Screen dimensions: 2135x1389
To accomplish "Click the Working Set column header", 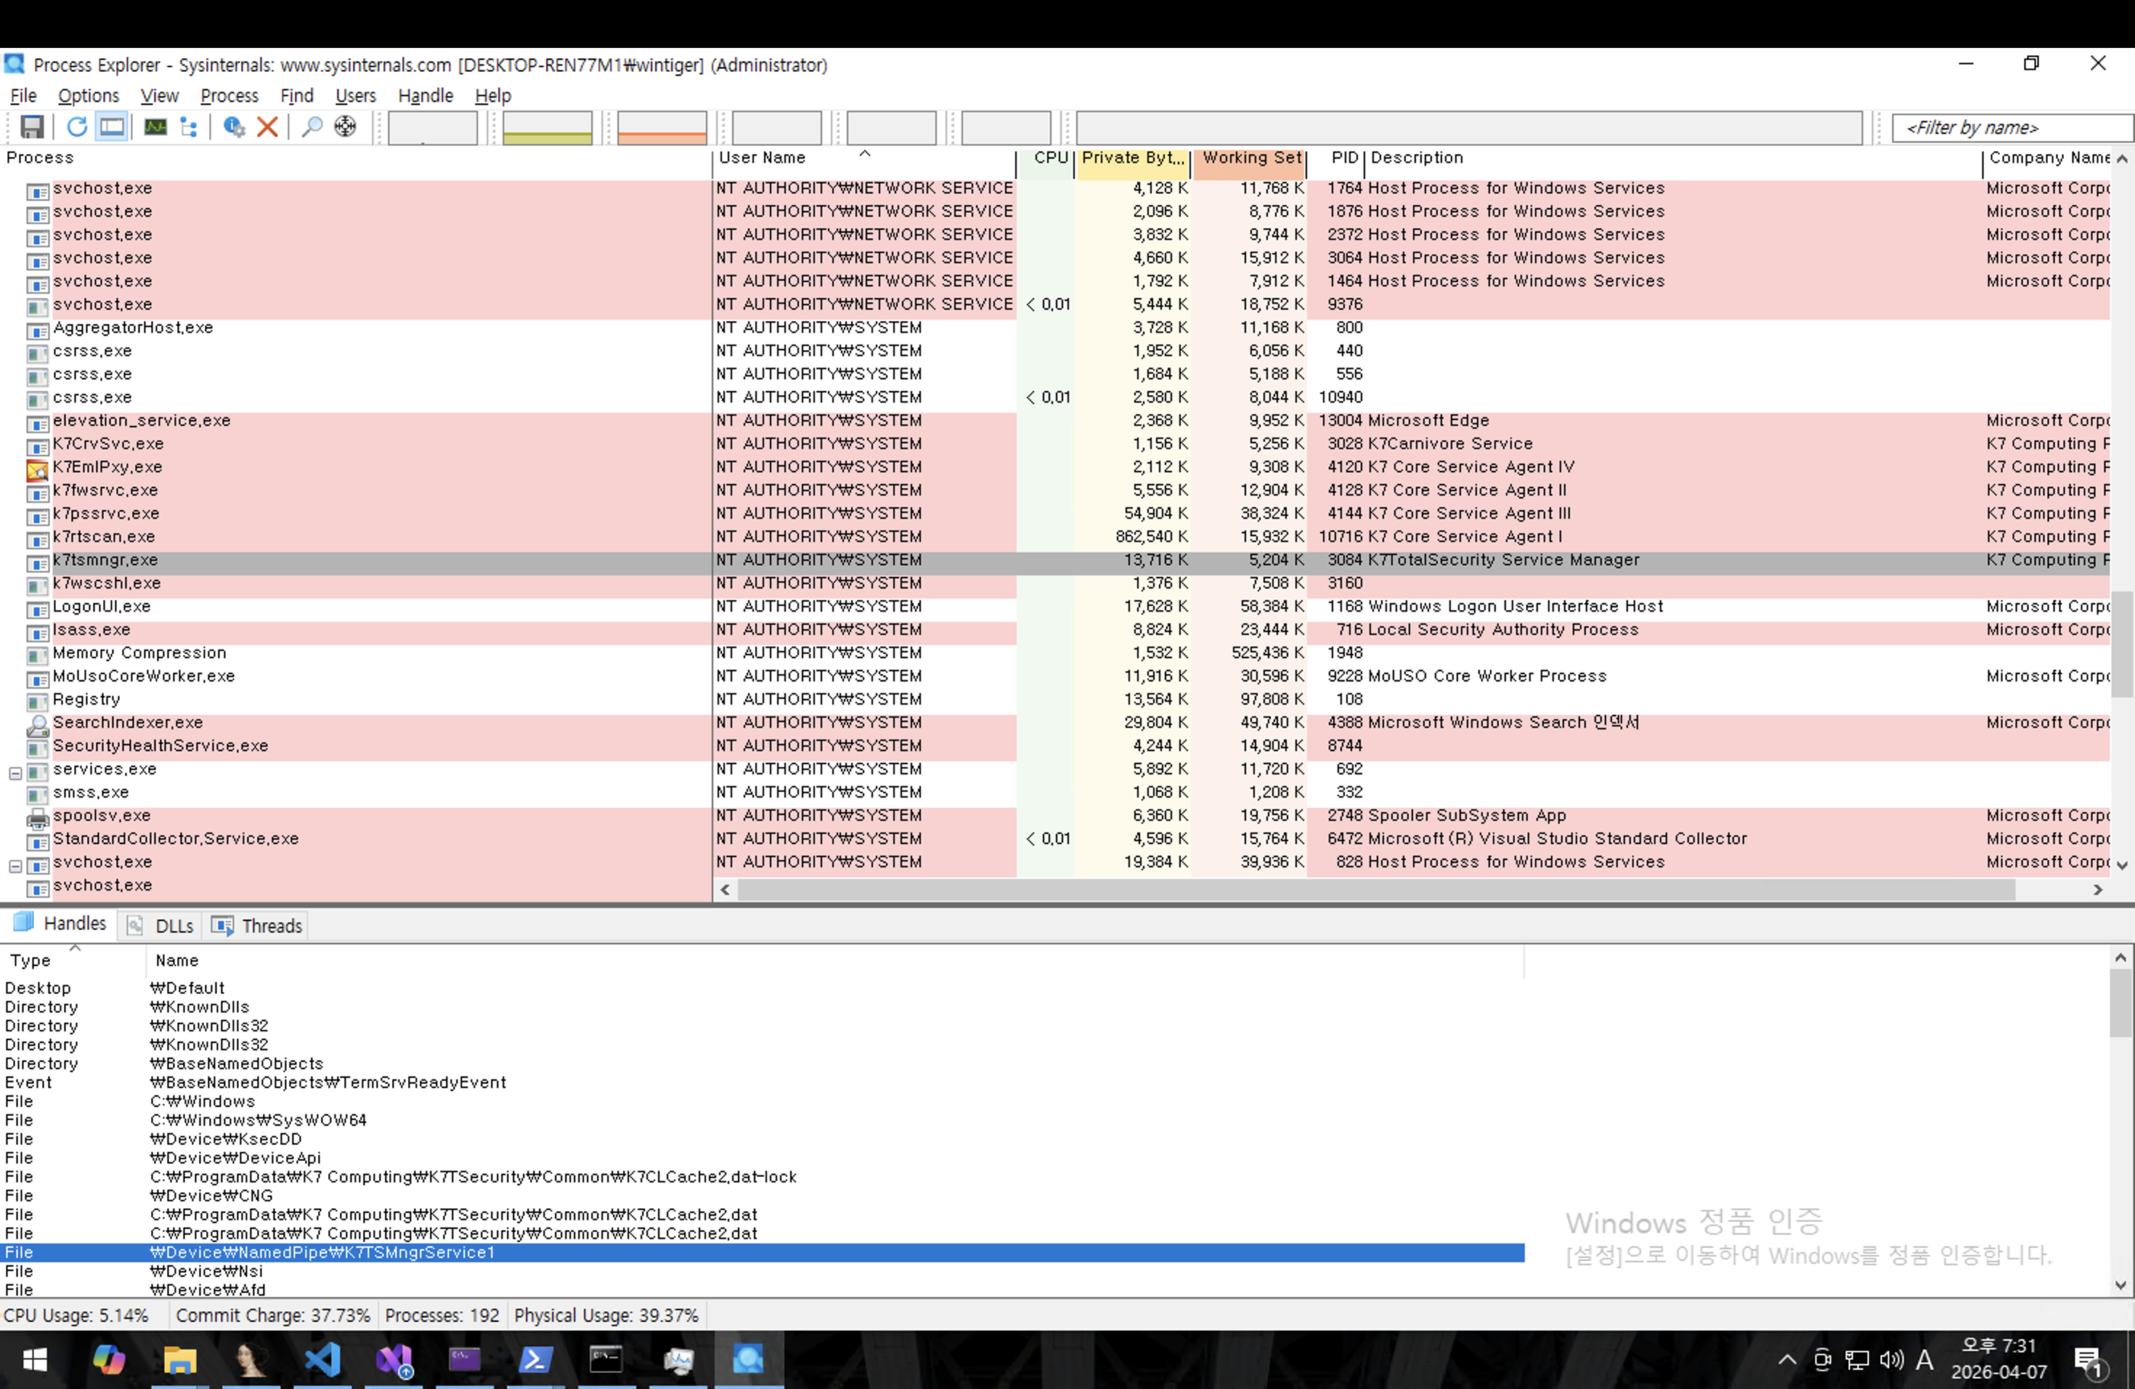I will [1250, 158].
